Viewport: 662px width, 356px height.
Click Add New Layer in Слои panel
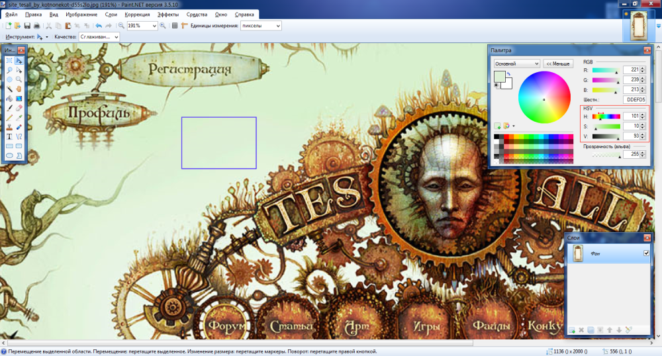click(572, 330)
